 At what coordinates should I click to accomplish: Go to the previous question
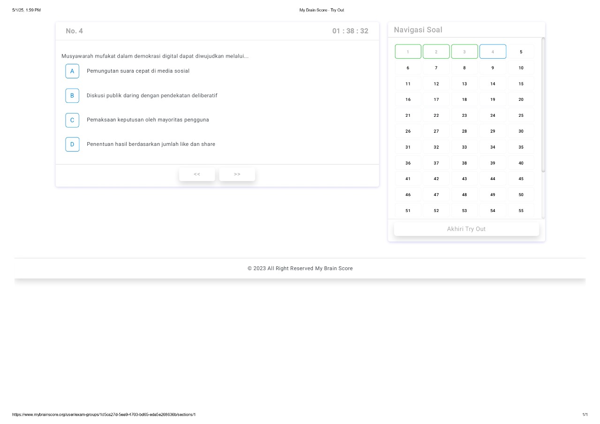(x=197, y=174)
